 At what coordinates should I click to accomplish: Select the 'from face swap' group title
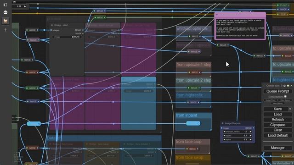(x=190, y=158)
